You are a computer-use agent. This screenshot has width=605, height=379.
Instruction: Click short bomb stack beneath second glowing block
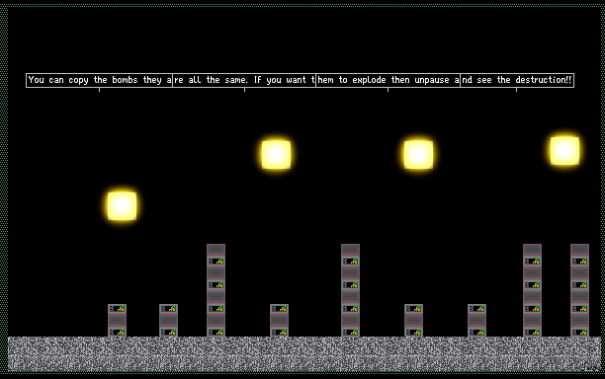[x=280, y=321]
